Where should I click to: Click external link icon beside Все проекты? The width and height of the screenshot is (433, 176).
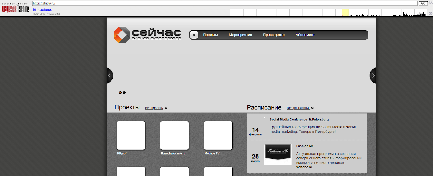click(x=166, y=108)
